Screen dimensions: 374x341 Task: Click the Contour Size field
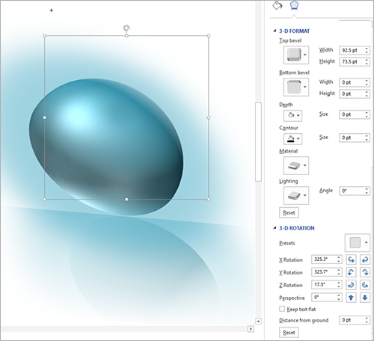pos(352,138)
